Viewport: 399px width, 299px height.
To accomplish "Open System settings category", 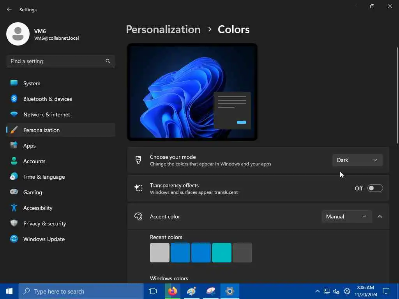I will 61,83.
